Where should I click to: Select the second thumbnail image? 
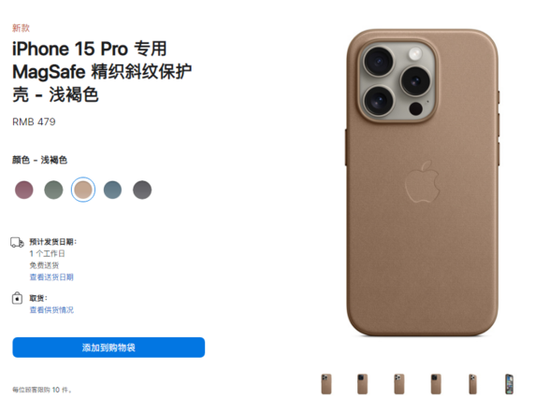tap(362, 384)
